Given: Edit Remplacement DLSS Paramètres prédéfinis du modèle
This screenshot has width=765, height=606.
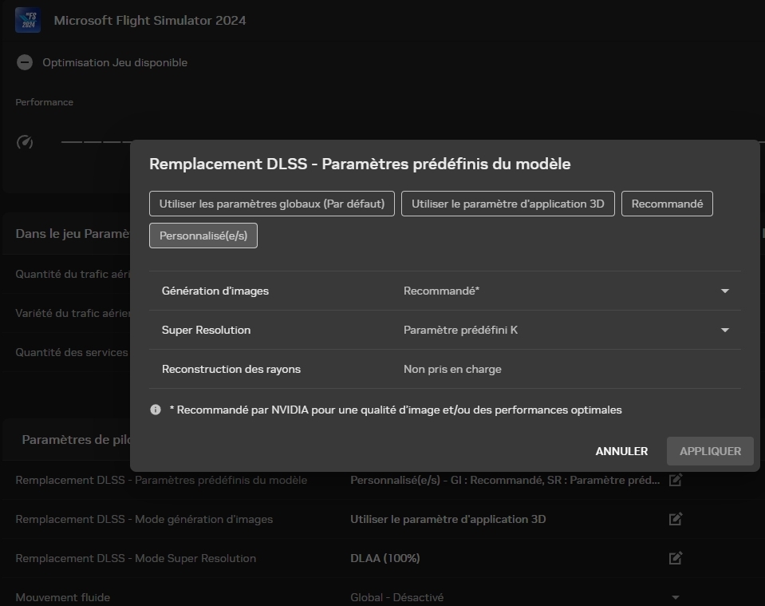Looking at the screenshot, I should point(675,480).
